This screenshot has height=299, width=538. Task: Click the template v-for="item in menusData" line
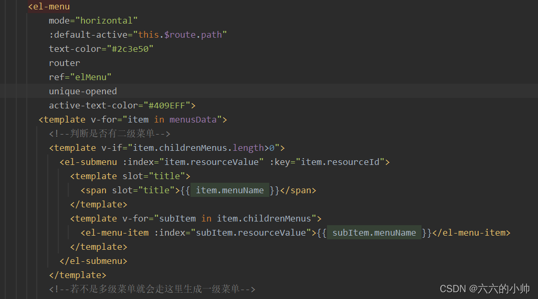[x=133, y=119]
